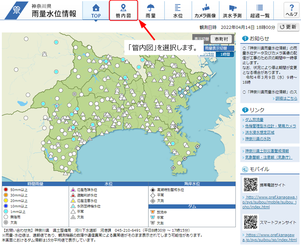Viewport: 301px width, 246px height.
Task: Switch map display to 市町村
Action: click(221, 39)
